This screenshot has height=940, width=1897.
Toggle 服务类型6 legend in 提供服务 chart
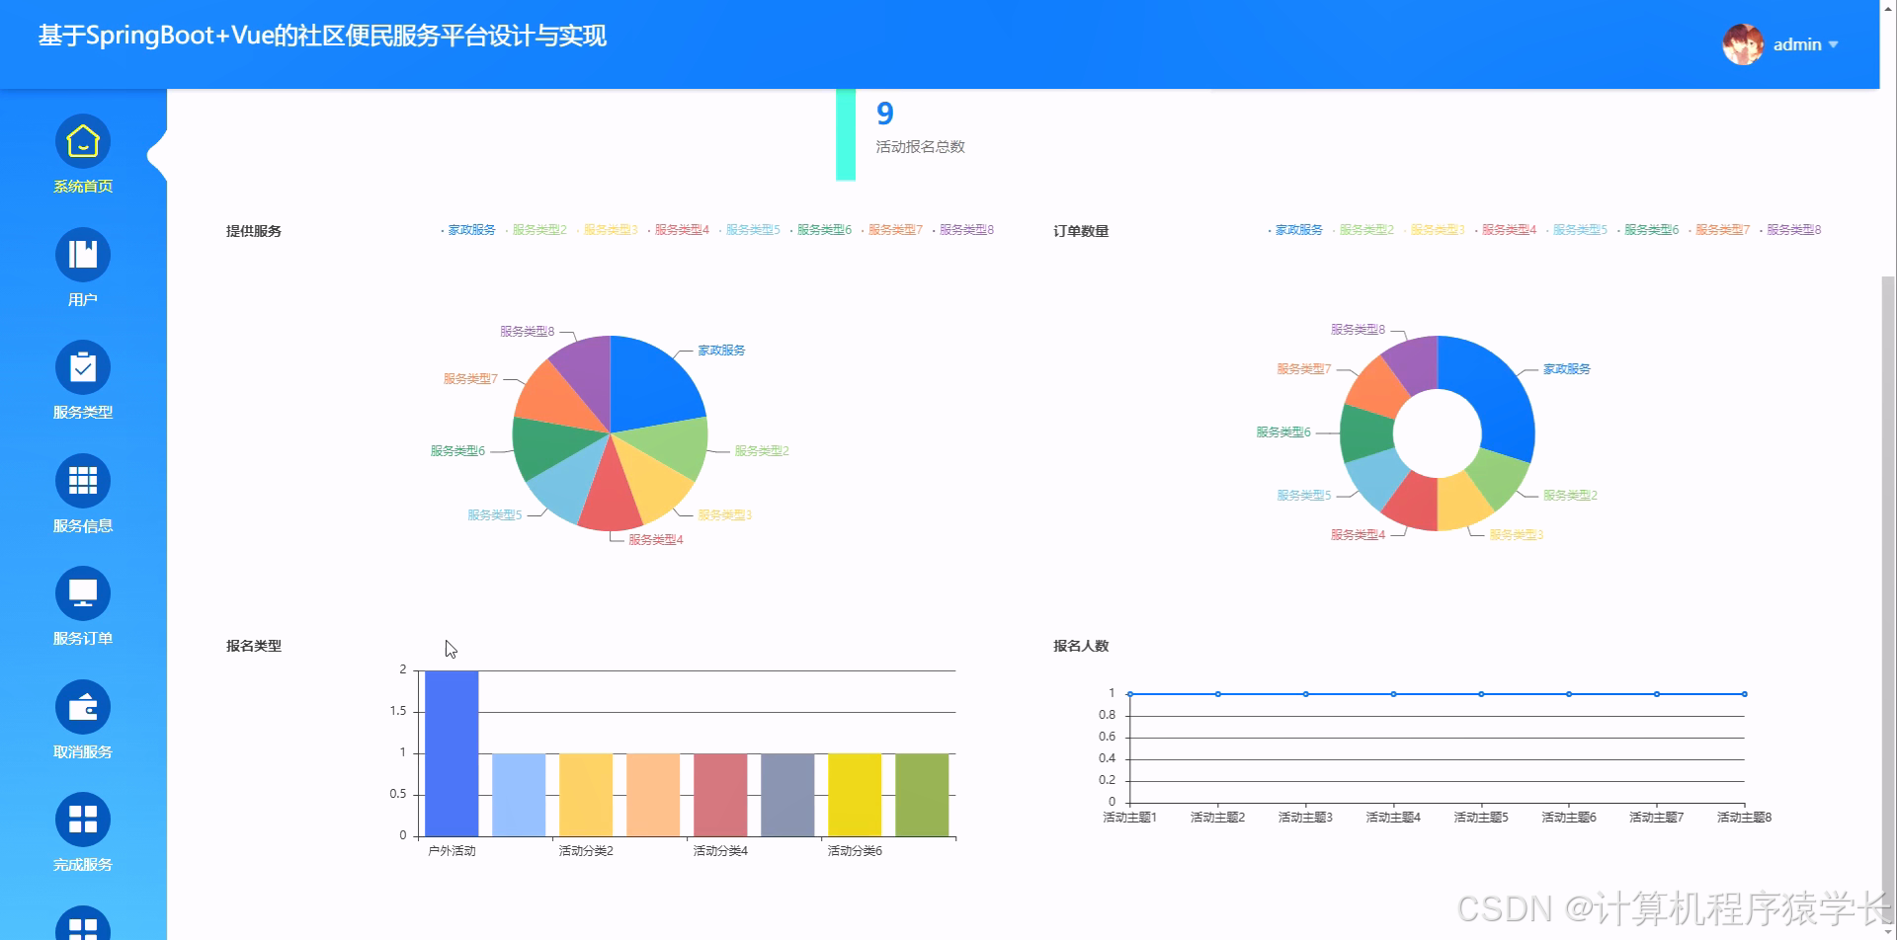click(x=821, y=230)
